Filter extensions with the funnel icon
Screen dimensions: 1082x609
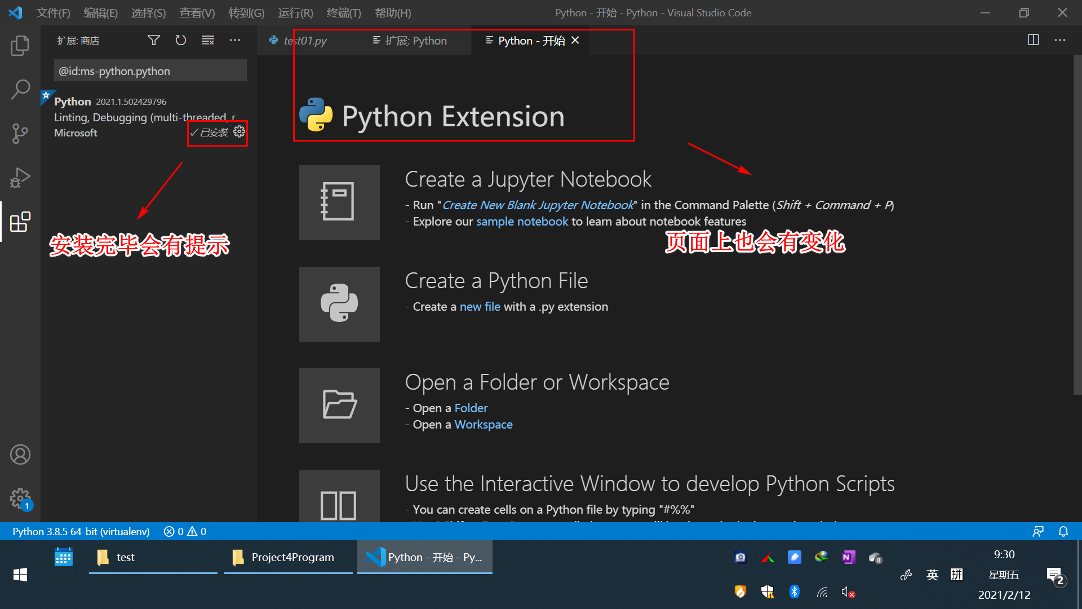153,40
